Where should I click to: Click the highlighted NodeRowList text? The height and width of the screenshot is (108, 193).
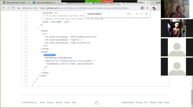pyautogui.click(x=50, y=55)
